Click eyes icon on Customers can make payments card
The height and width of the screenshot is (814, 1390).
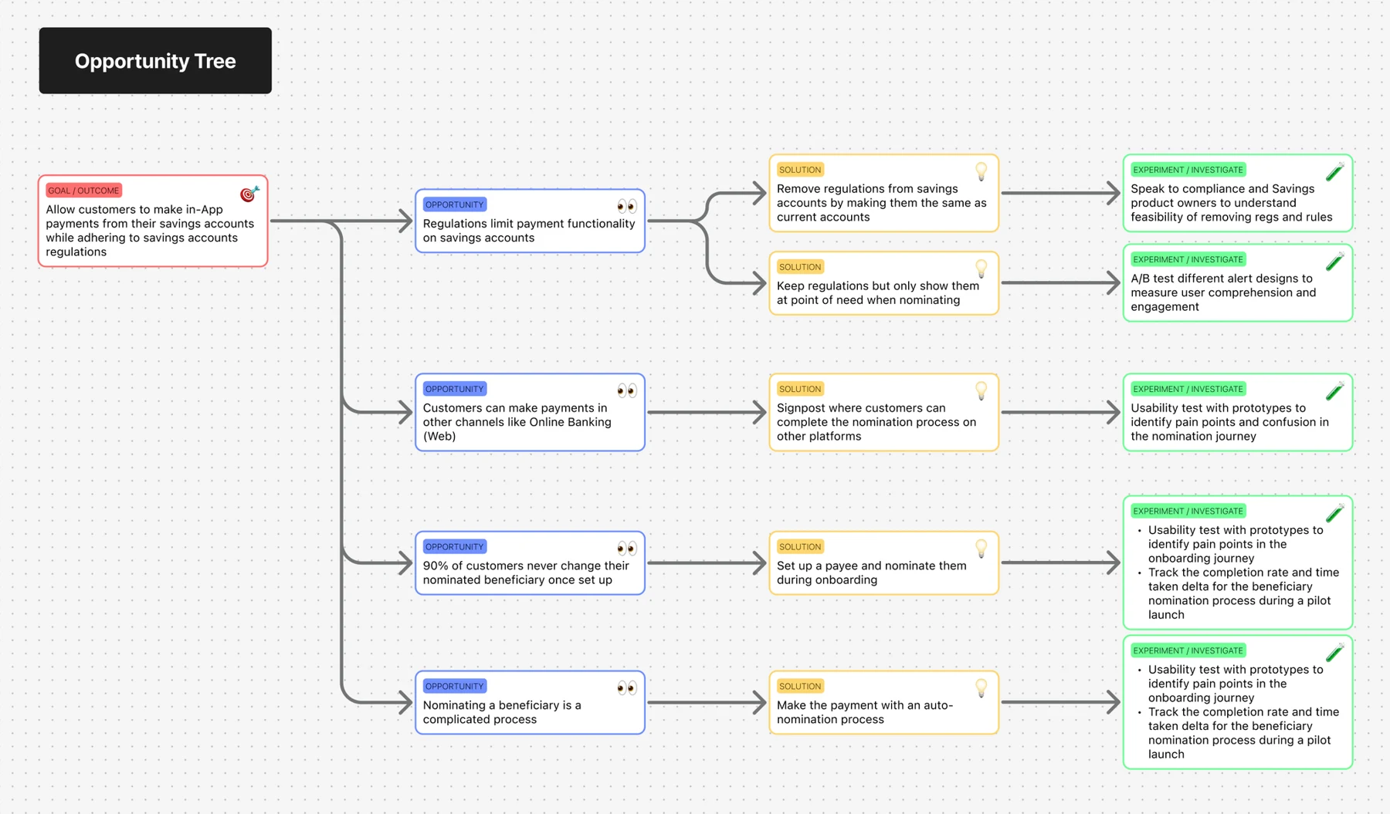[627, 390]
